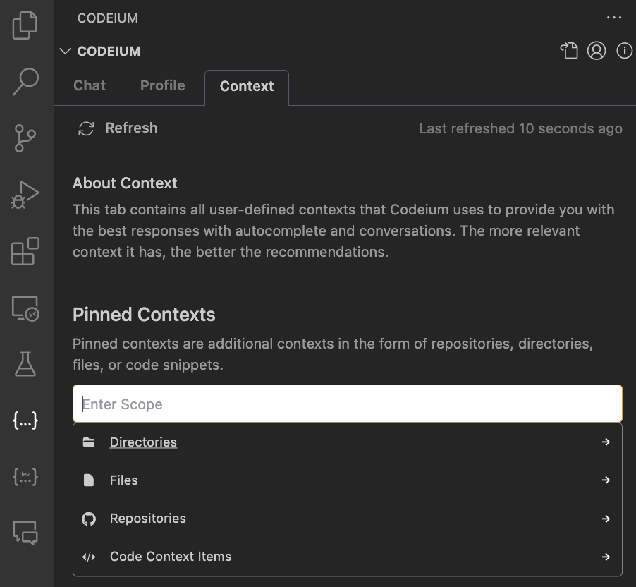
Task: Open the chat bubbles icon in activity bar
Action: [25, 533]
